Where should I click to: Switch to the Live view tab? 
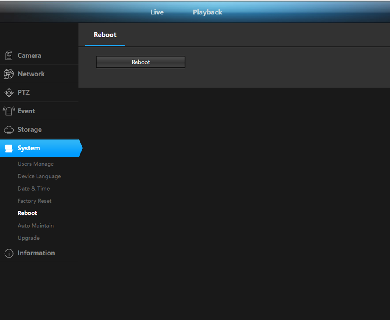tap(157, 12)
